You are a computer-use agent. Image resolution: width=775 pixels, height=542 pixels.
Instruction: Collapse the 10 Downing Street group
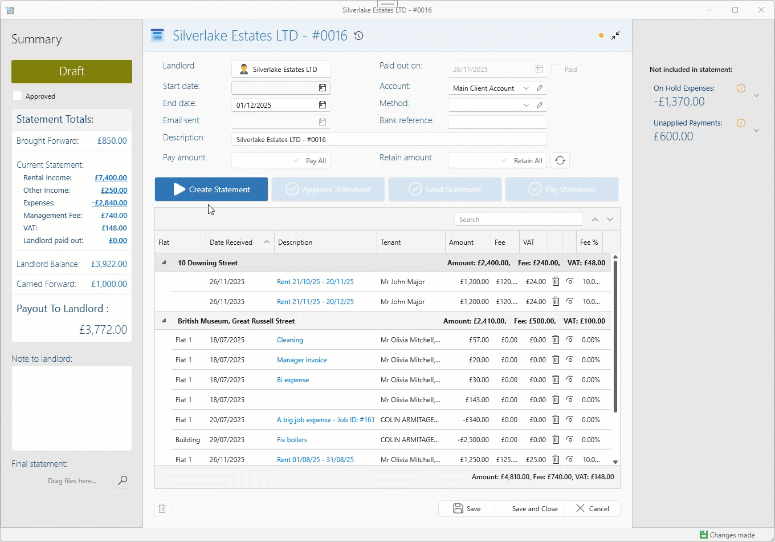[x=164, y=262]
